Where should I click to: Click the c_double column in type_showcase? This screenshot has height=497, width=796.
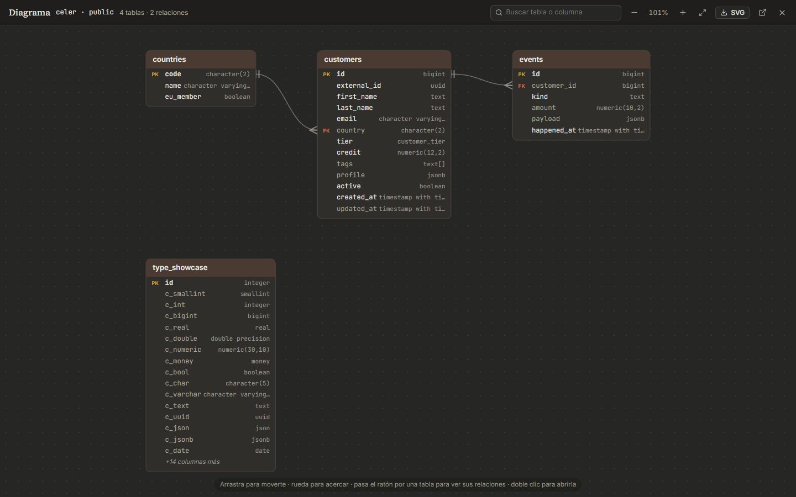(211, 339)
